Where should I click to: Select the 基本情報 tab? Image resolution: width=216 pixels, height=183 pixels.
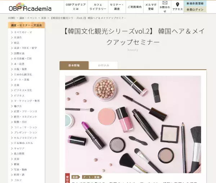(74, 65)
